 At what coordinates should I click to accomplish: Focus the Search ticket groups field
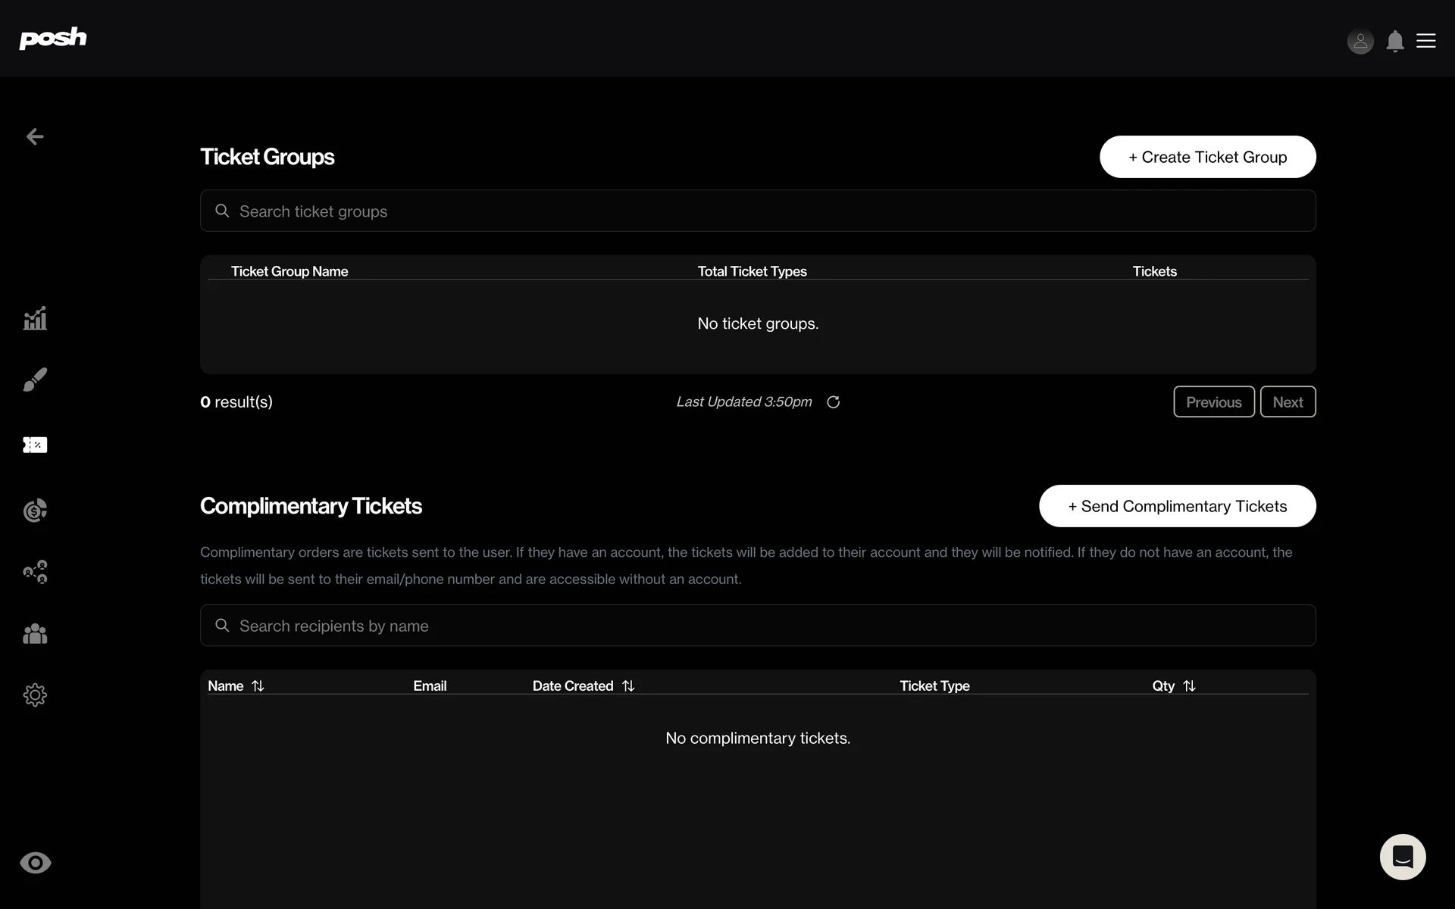758,211
